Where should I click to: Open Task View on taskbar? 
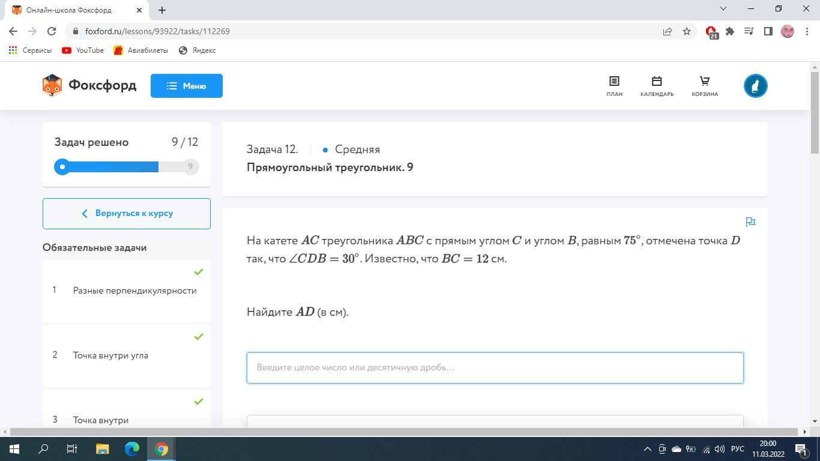[x=72, y=449]
